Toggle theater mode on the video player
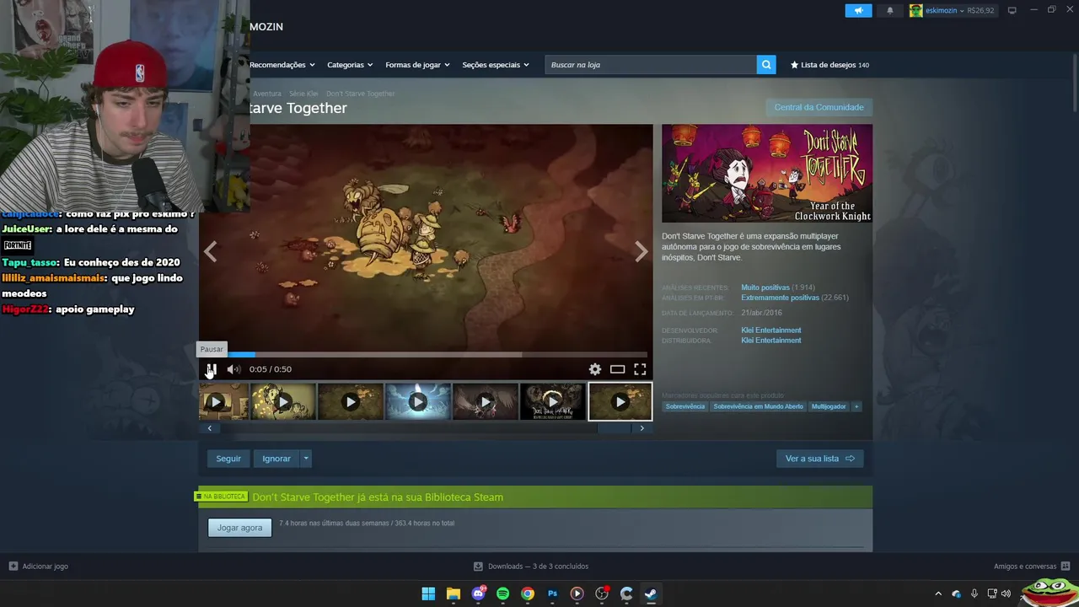 [617, 369]
